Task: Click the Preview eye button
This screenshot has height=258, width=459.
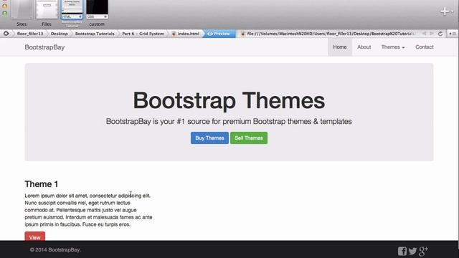Action: pos(219,34)
